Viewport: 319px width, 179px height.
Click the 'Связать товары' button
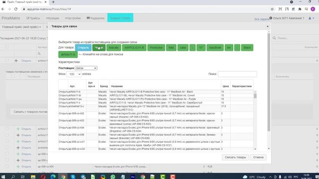pyautogui.click(x=235, y=157)
